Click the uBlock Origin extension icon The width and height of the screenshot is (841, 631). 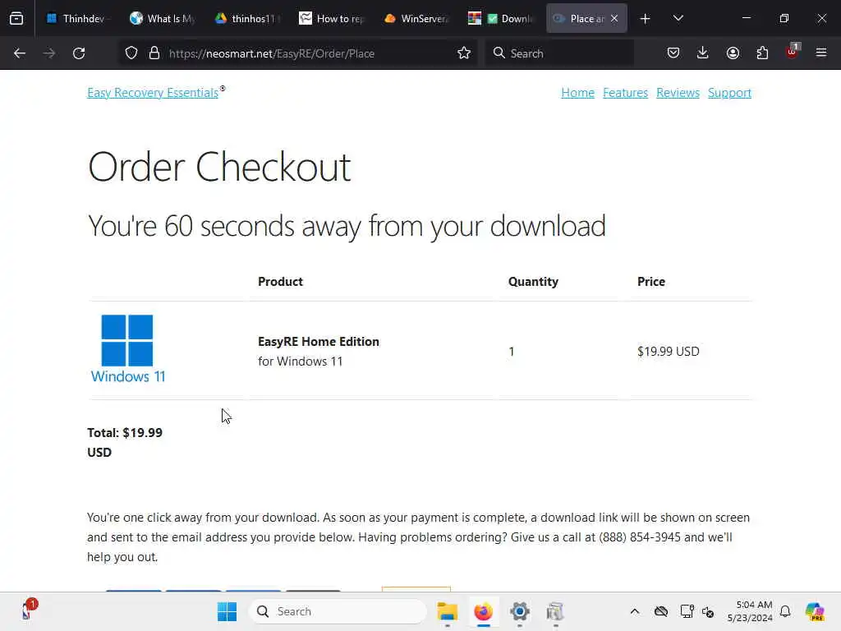(793, 52)
